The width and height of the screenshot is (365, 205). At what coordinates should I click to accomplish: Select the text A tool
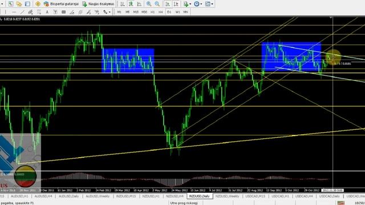coord(47,12)
